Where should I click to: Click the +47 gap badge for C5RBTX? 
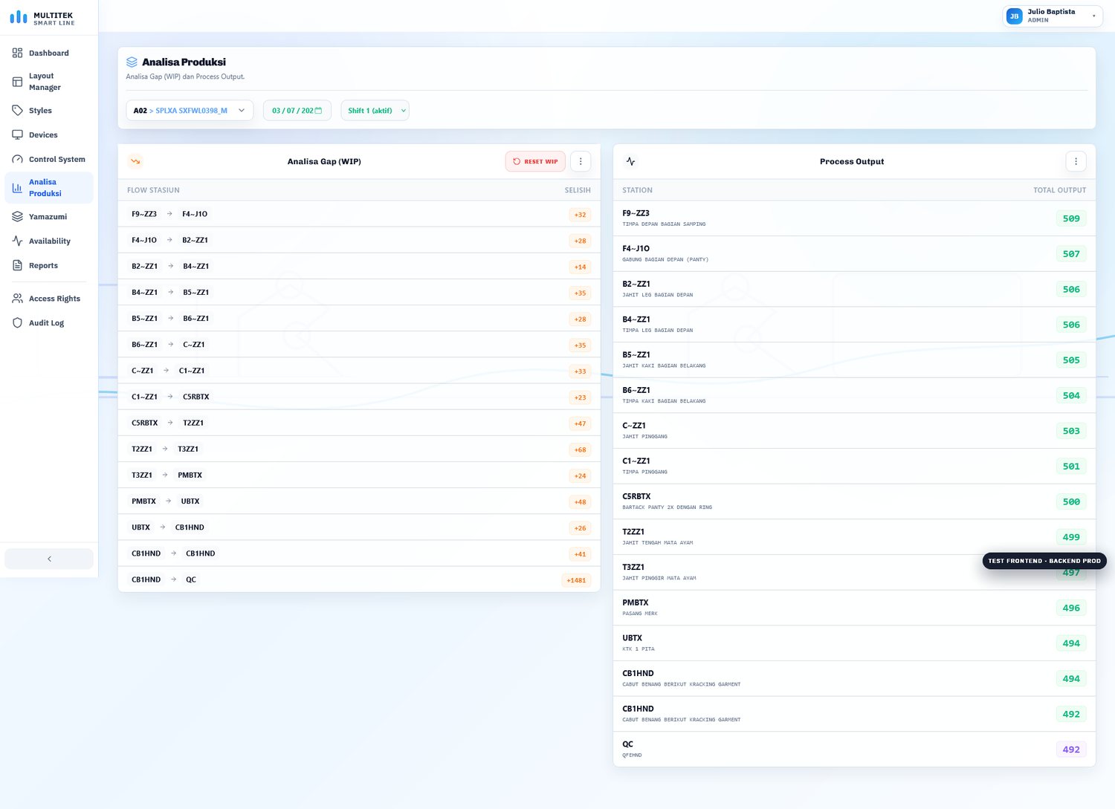coord(580,423)
